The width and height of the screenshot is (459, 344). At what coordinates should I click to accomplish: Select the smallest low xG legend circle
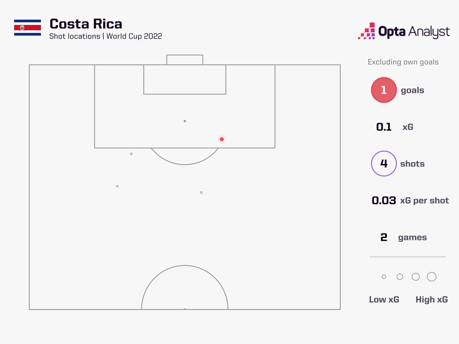pyautogui.click(x=384, y=277)
